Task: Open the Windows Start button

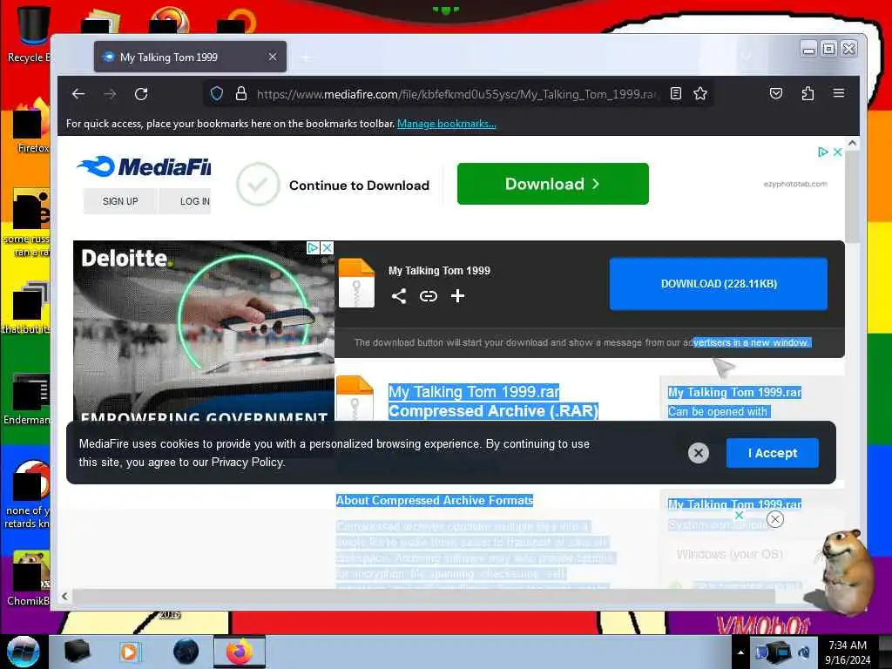Action: coord(24,652)
